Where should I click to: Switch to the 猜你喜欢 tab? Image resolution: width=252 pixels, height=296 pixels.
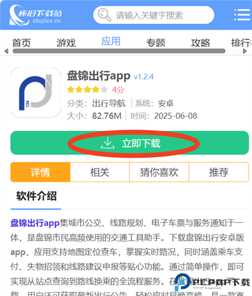click(159, 172)
